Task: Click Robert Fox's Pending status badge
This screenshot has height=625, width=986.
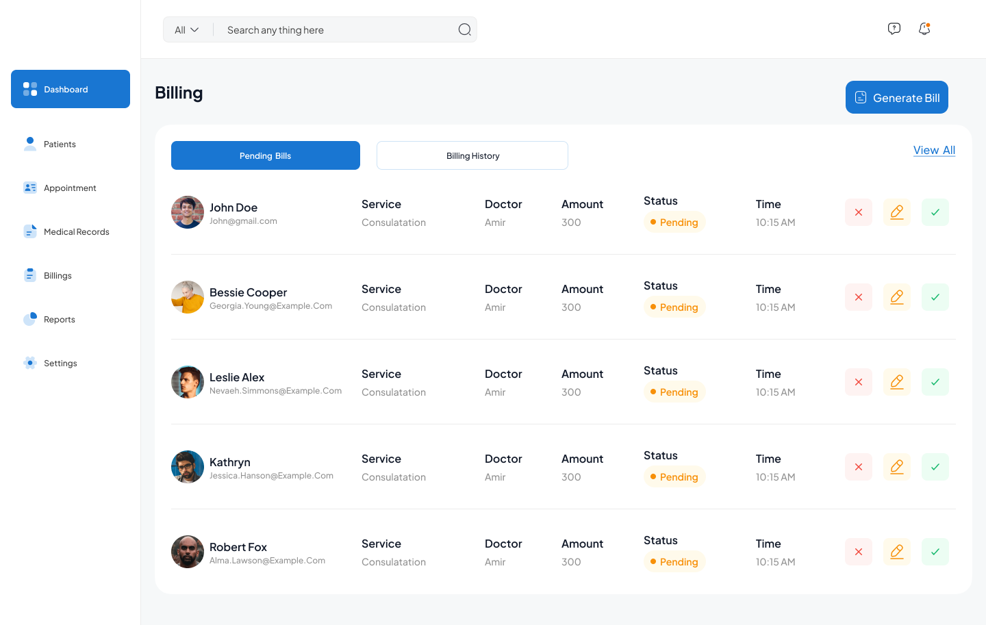Action: [674, 562]
